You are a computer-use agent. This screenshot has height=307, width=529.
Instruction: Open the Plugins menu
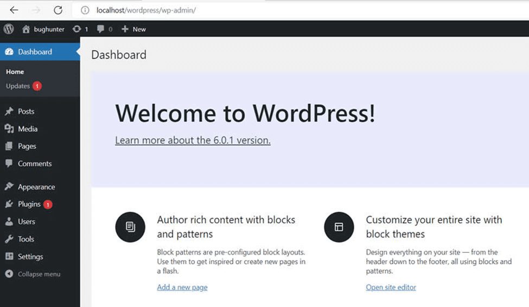[x=29, y=204]
